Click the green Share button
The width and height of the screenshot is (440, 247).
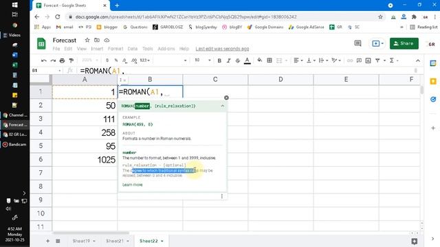tap(404, 43)
